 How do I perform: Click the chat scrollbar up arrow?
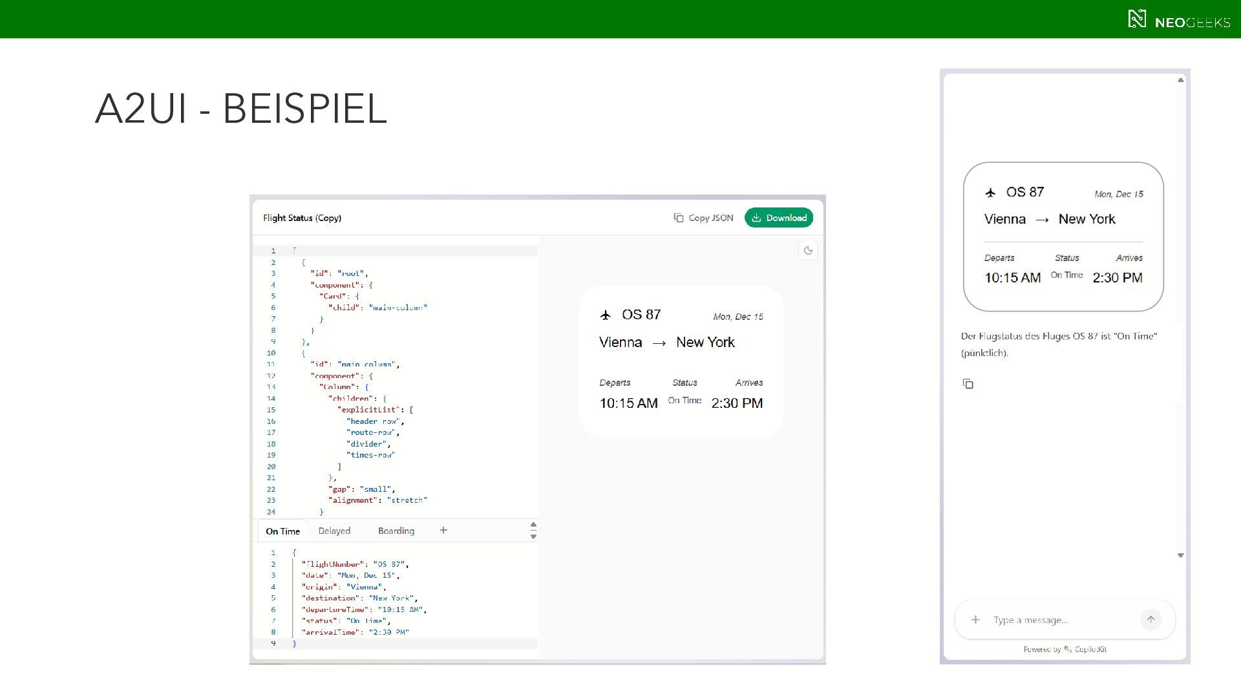pos(1180,80)
